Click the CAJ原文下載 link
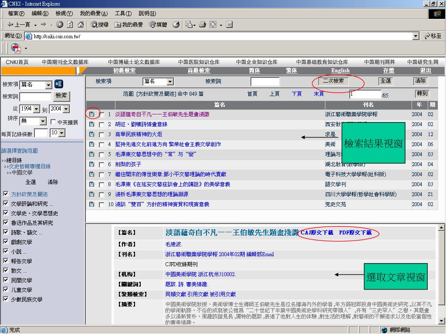The width and height of the screenshot is (446, 334). tap(317, 232)
